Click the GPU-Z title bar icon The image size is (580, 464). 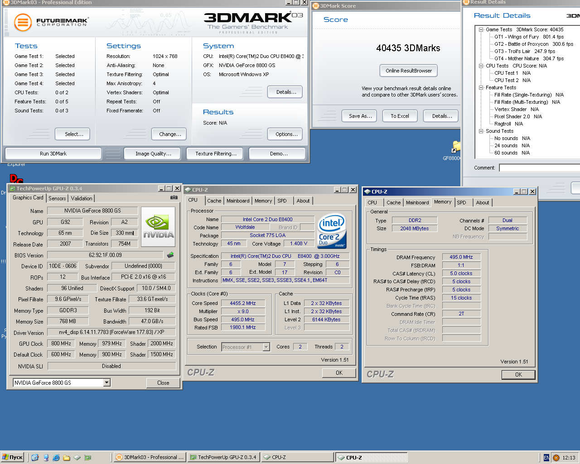[13, 188]
